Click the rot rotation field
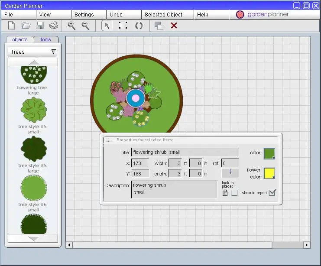Screen dimensions: 321x266 tap(230, 163)
